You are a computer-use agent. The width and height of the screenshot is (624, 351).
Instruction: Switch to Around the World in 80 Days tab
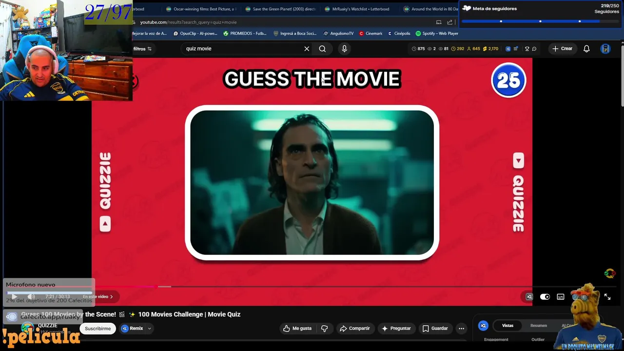point(430,9)
